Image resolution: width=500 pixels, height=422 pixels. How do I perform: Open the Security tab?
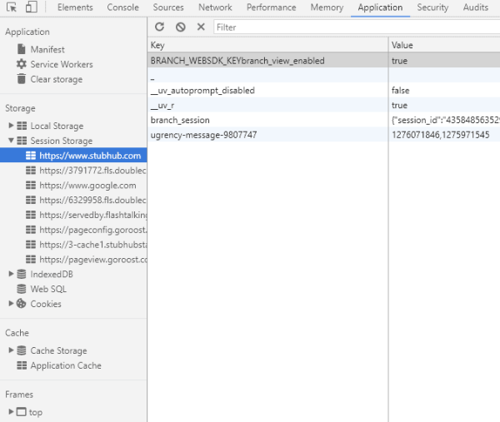[x=432, y=7]
